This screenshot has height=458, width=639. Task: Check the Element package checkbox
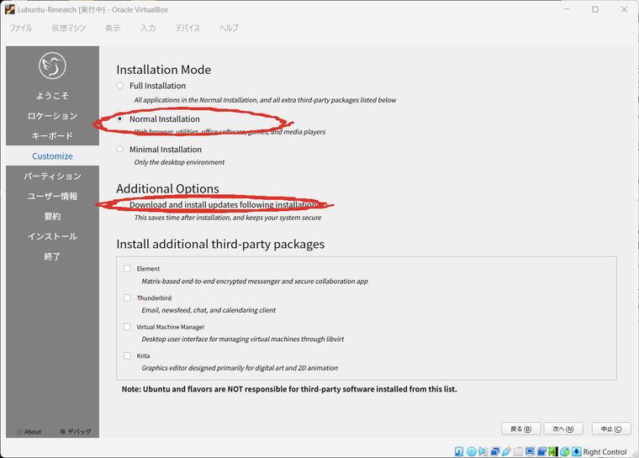(127, 269)
